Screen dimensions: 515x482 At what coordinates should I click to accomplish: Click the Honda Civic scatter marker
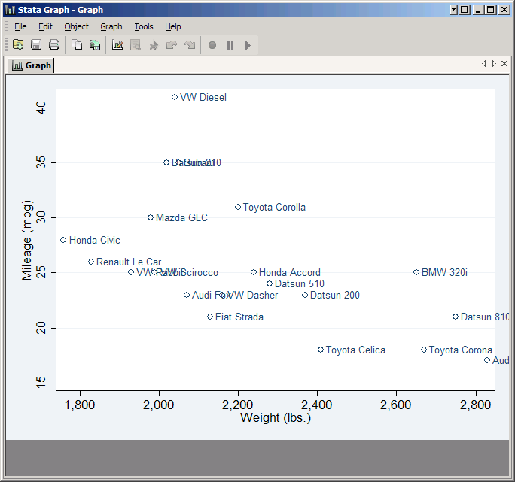(x=64, y=240)
